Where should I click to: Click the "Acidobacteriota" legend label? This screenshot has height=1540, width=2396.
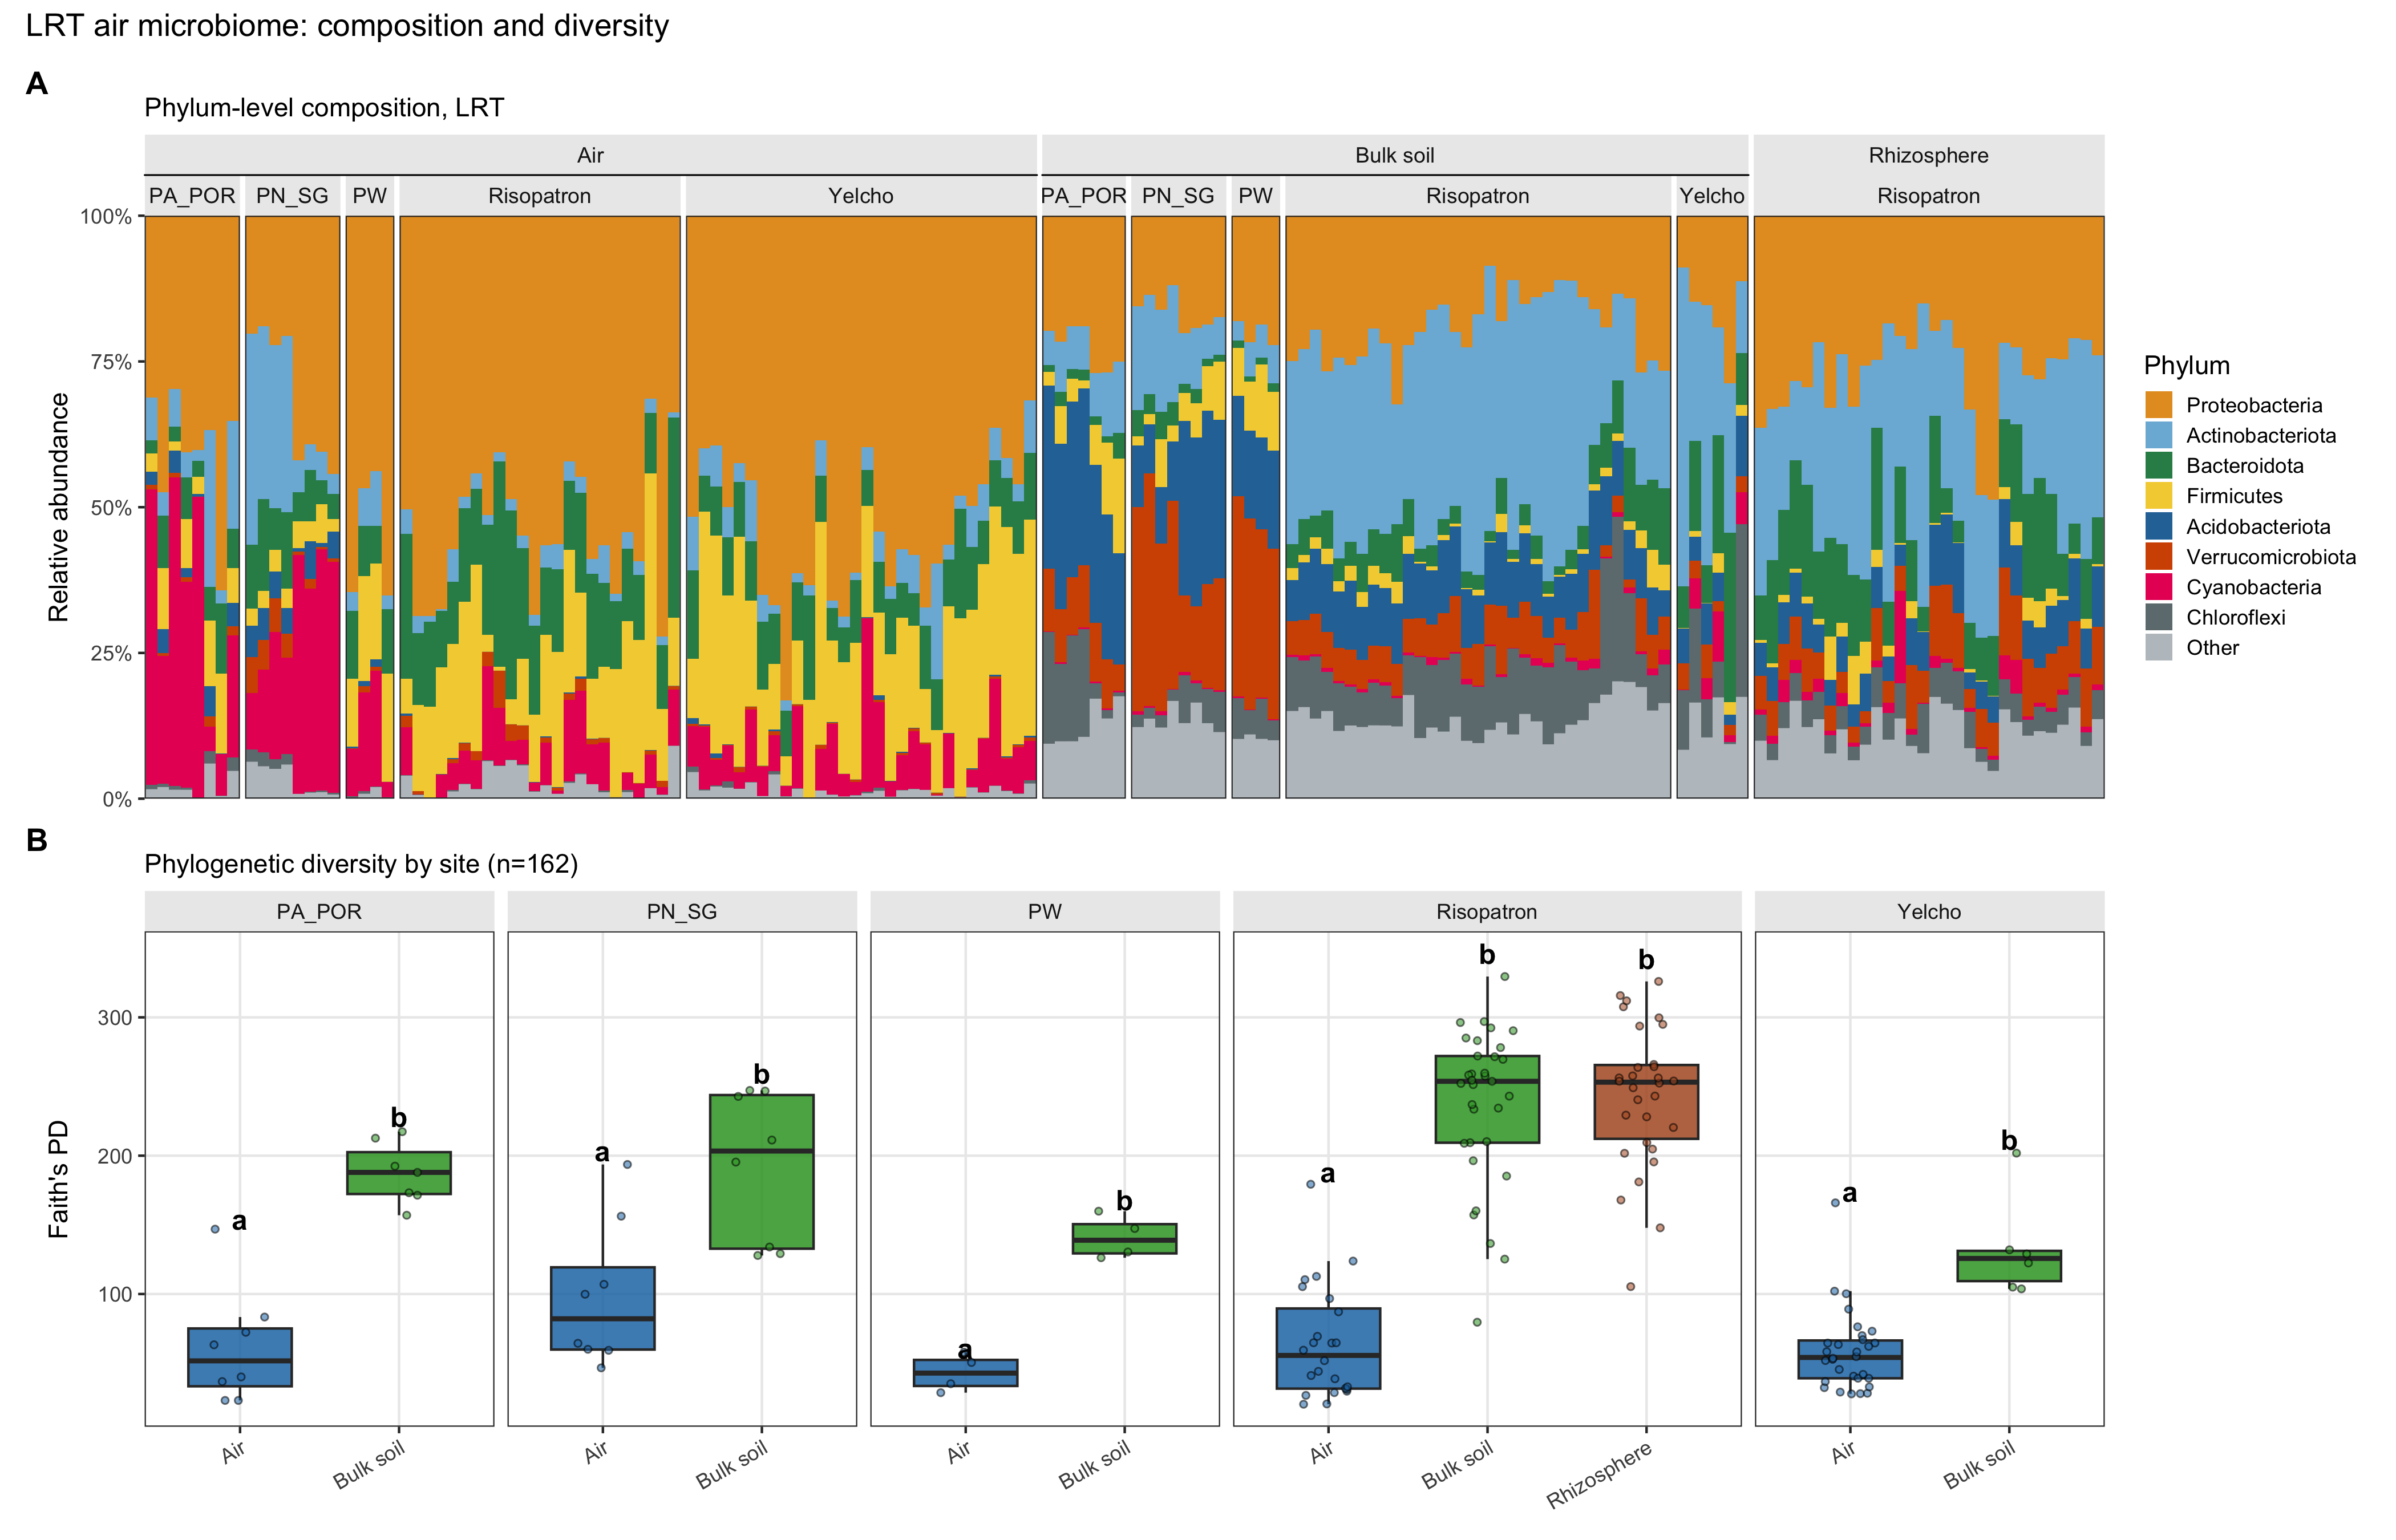click(x=2258, y=526)
